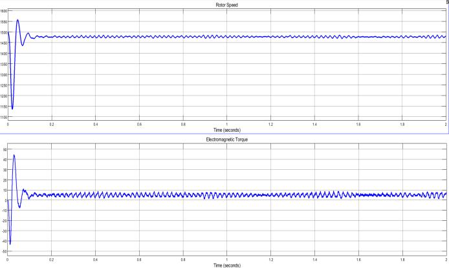Image resolution: width=449 pixels, height=268 pixels.
Task: Click "Time (seconds)" label under Rotor Speed plot
Action: [227, 130]
